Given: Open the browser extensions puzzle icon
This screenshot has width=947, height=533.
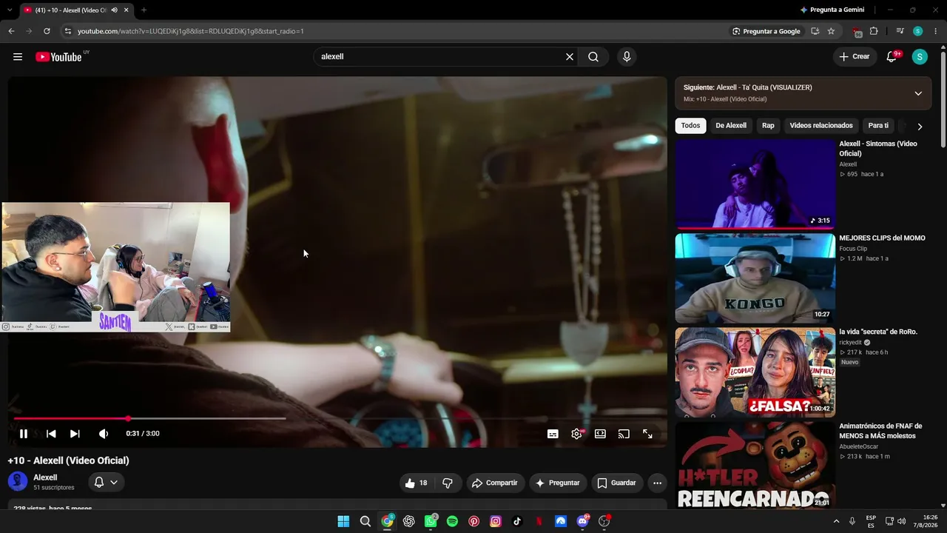Looking at the screenshot, I should (874, 31).
